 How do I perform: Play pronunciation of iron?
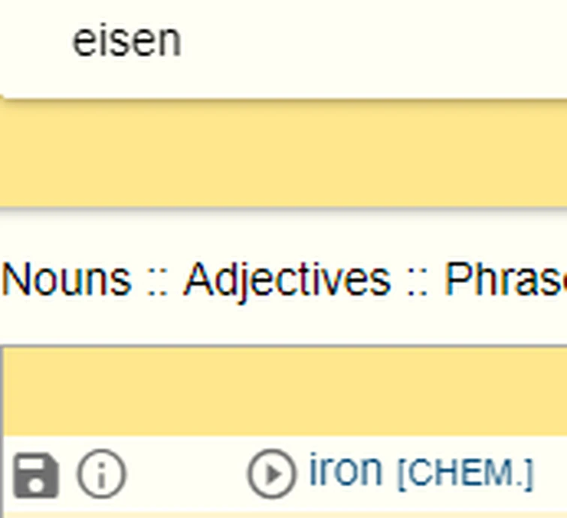coord(272,474)
